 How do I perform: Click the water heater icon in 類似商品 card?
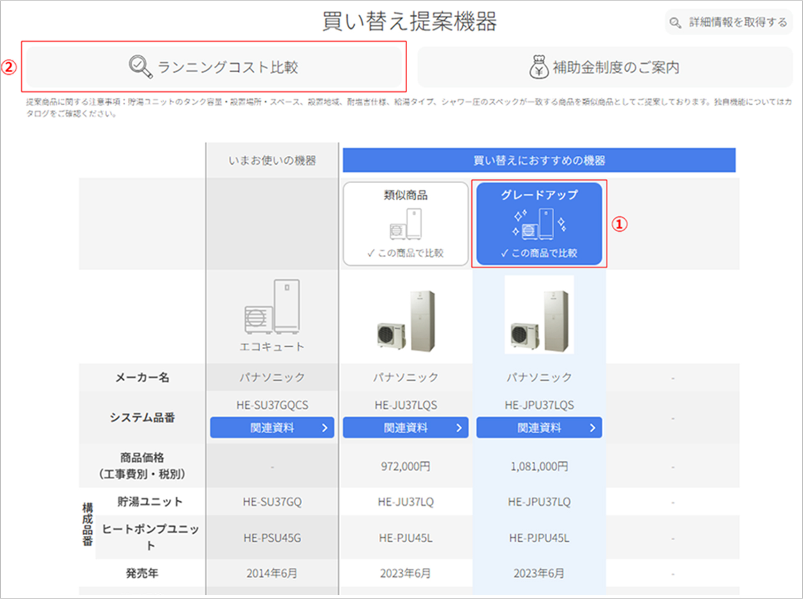tap(406, 224)
